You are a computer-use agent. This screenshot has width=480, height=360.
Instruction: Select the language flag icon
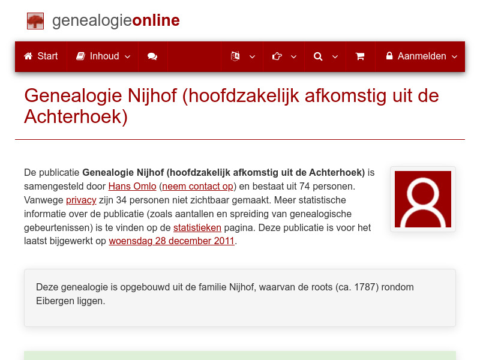coord(236,56)
